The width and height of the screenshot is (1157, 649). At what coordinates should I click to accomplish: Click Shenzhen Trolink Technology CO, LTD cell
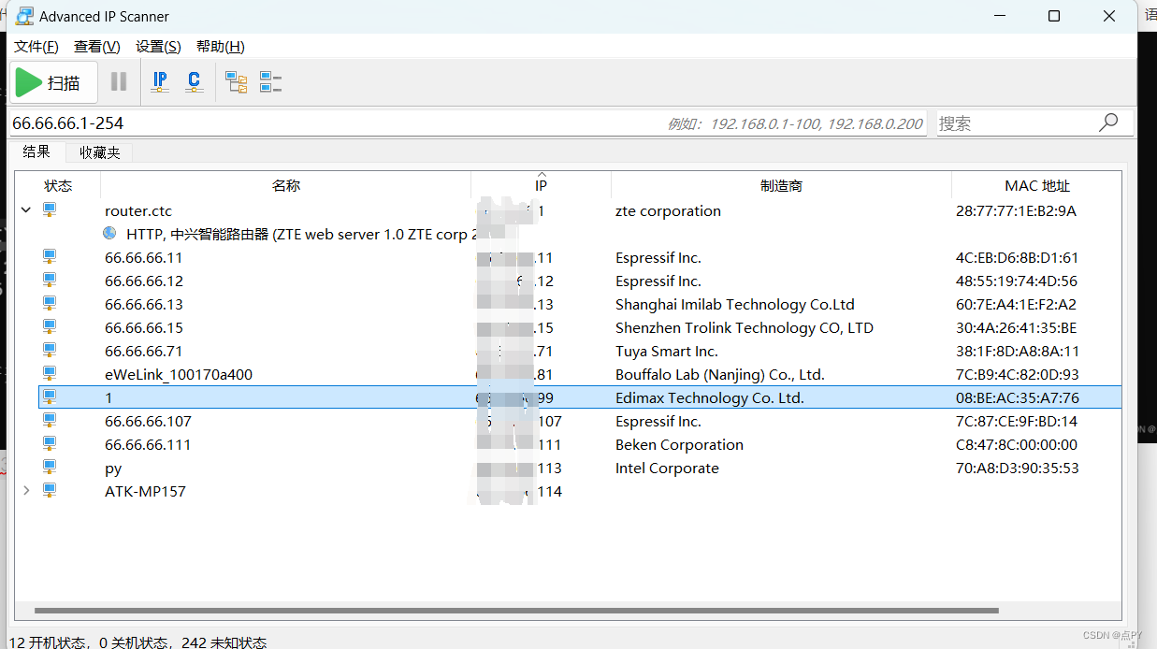click(x=745, y=327)
